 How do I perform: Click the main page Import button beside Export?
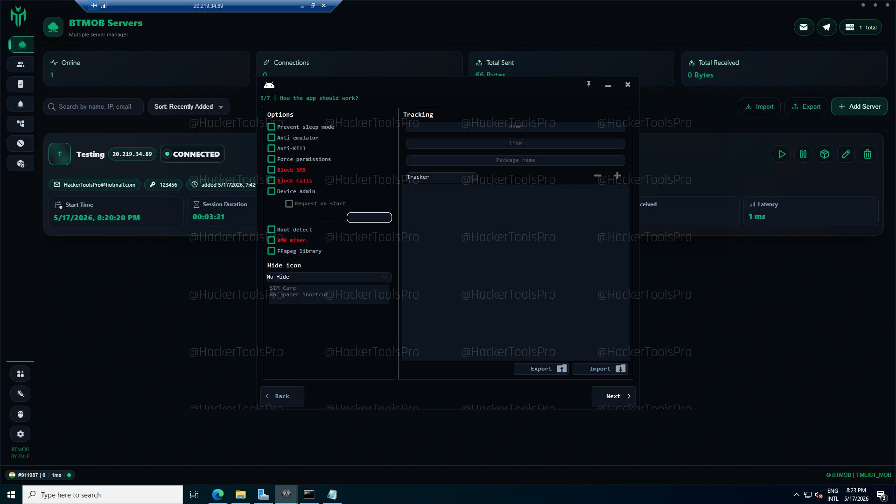point(759,107)
